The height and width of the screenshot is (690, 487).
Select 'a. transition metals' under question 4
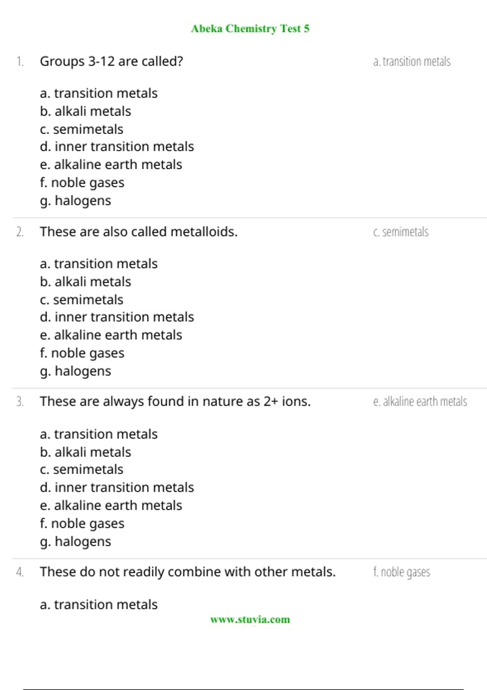(x=99, y=605)
